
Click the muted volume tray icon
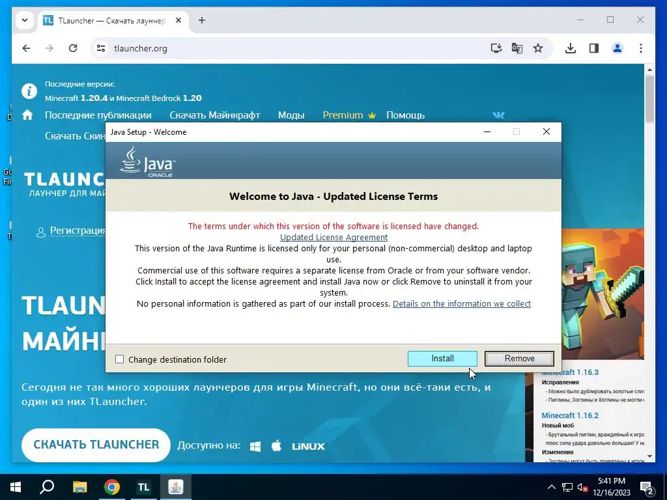[x=583, y=487]
